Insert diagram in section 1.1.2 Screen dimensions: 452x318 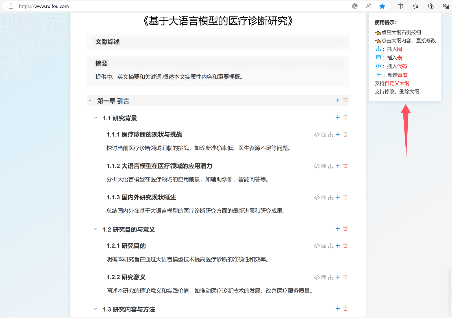[331, 166]
